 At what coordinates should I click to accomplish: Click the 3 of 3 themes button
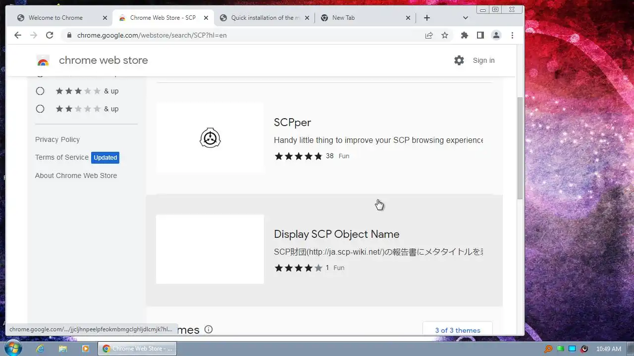pyautogui.click(x=458, y=330)
